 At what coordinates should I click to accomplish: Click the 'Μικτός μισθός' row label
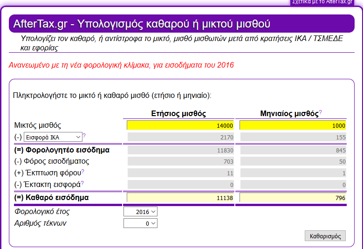38,125
